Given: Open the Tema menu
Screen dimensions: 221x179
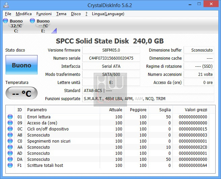Looking at the screenshot, I should [x=61, y=14].
